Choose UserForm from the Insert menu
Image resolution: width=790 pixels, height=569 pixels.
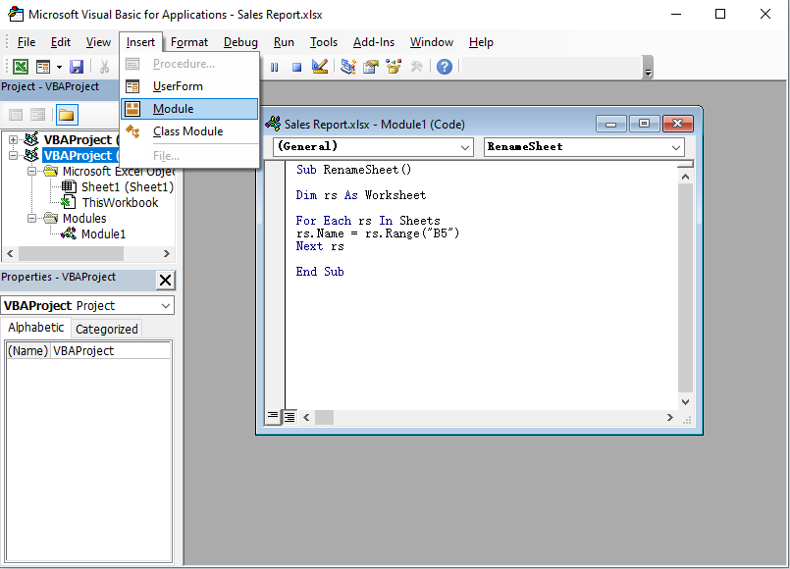click(x=189, y=86)
